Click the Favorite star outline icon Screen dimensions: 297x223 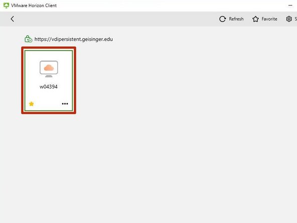[x=255, y=19]
